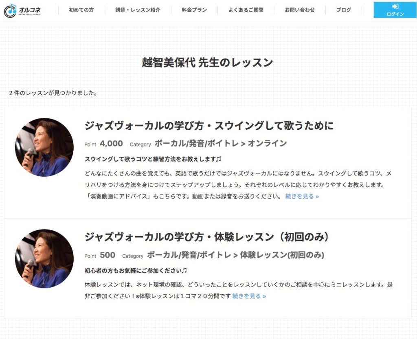417x339 pixels.
Task: Click the 4,000 point value
Action: 111,144
